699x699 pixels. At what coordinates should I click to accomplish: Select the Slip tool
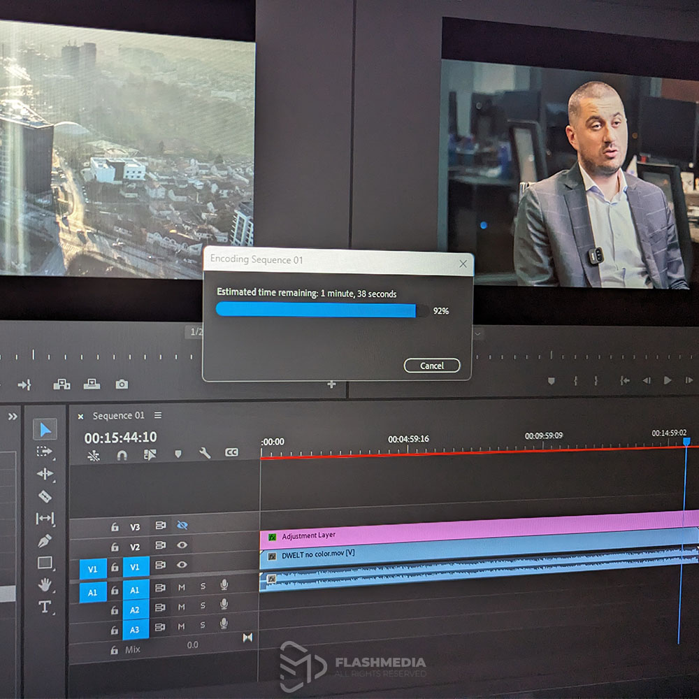(x=45, y=518)
